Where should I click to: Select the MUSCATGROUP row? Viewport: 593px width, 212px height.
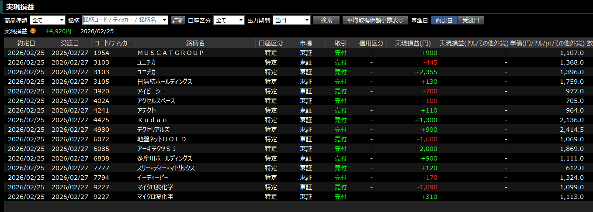click(x=170, y=53)
